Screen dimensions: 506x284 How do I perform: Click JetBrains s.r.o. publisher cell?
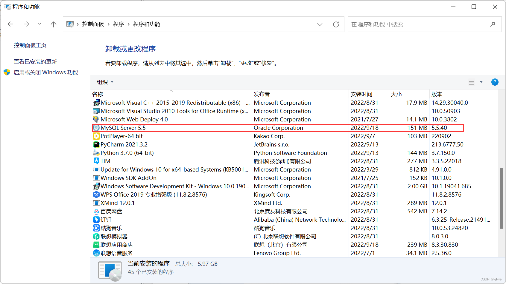[271, 144]
